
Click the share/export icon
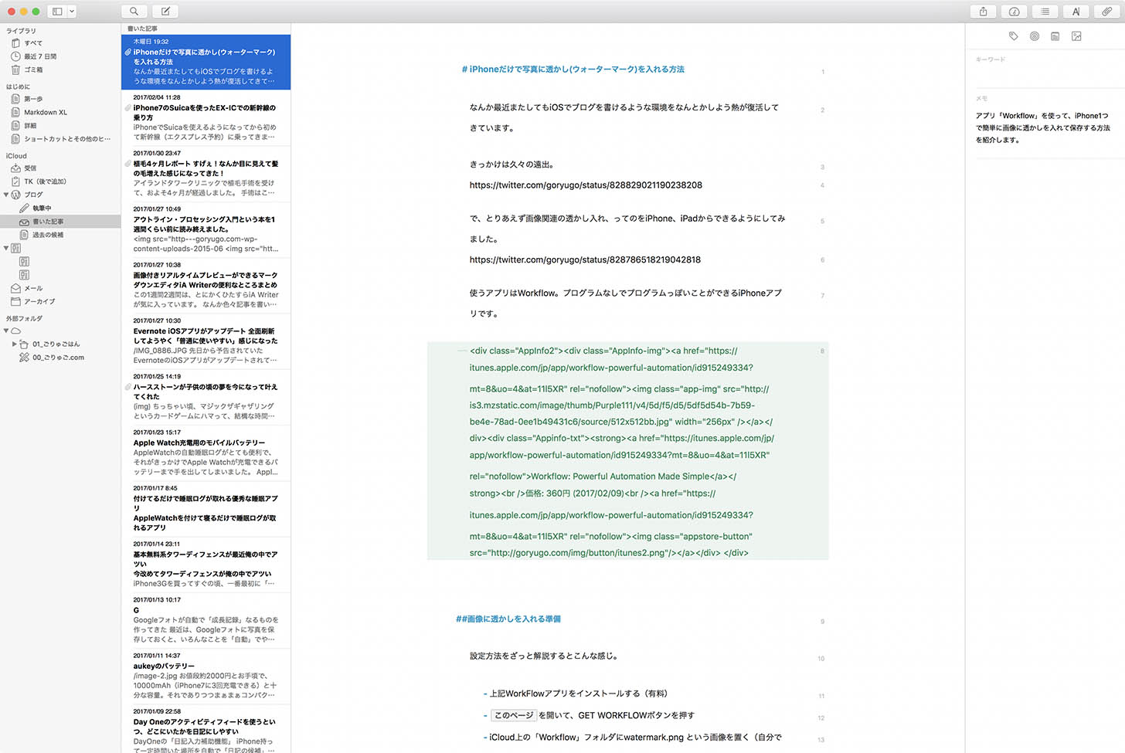[x=983, y=12]
